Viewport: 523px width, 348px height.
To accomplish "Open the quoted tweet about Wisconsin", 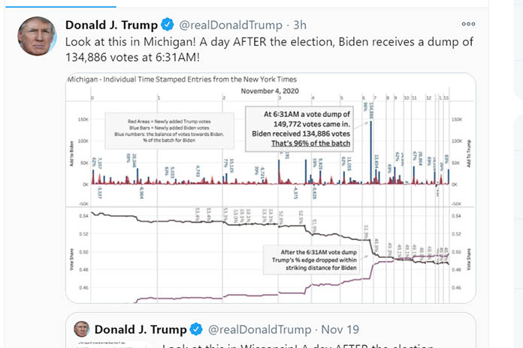I will tap(301, 343).
